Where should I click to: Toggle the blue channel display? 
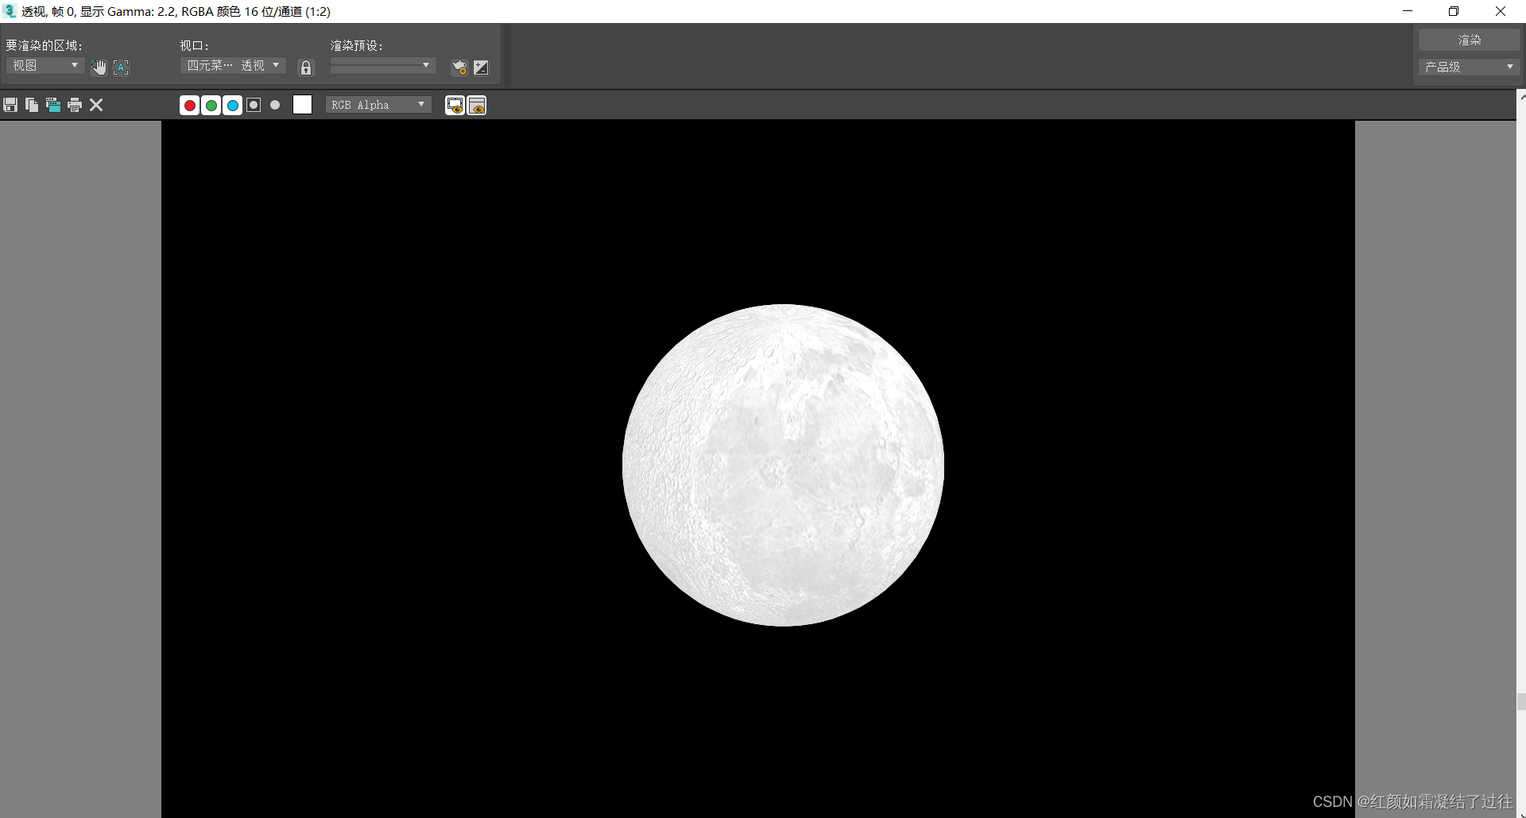pos(233,105)
